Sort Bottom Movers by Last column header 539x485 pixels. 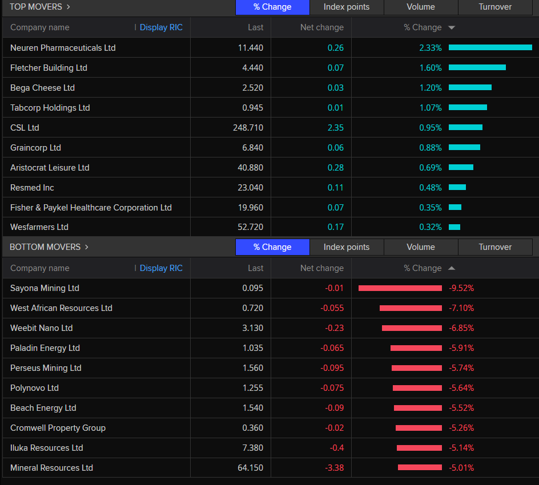[x=255, y=268]
